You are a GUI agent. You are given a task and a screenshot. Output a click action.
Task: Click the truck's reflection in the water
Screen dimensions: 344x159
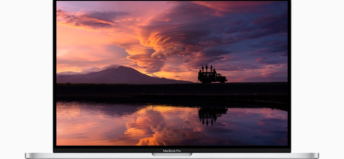point(212,115)
